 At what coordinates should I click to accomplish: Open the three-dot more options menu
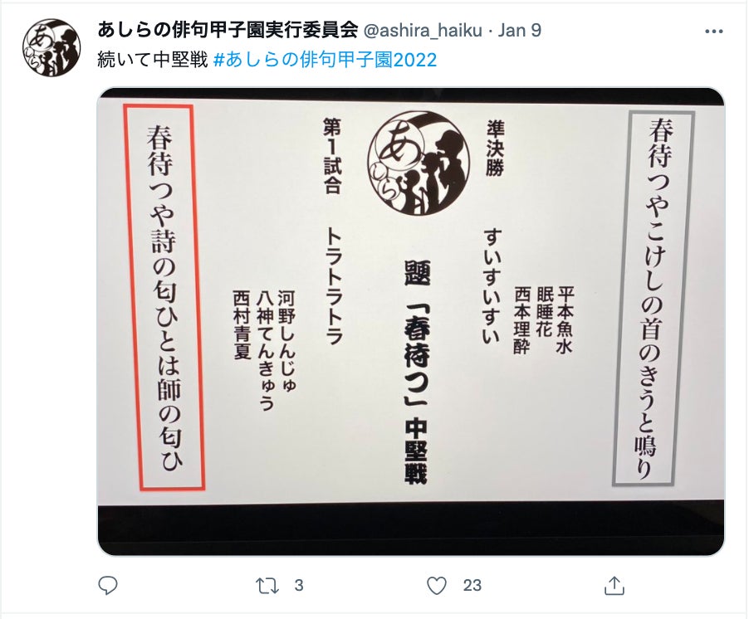pyautogui.click(x=713, y=32)
